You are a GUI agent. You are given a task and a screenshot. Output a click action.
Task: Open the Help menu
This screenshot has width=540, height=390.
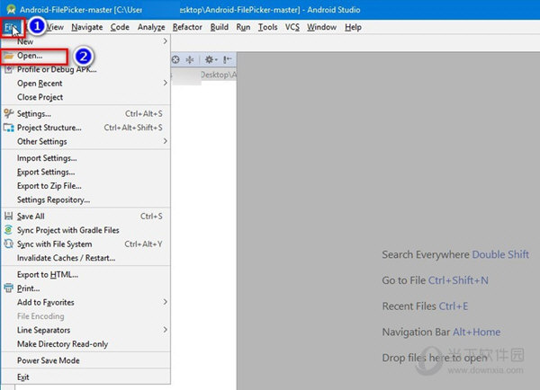point(353,27)
